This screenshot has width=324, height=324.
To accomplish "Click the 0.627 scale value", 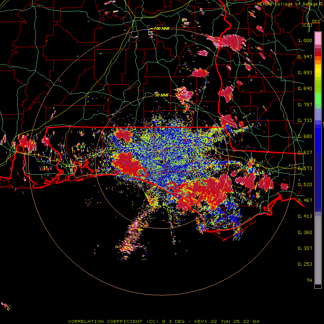I will click(305, 153).
